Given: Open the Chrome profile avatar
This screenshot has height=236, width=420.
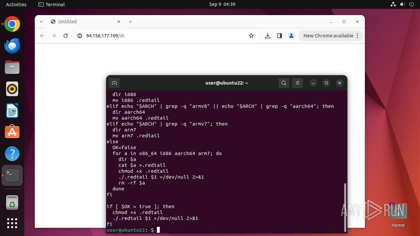Looking at the screenshot, I should 291,36.
